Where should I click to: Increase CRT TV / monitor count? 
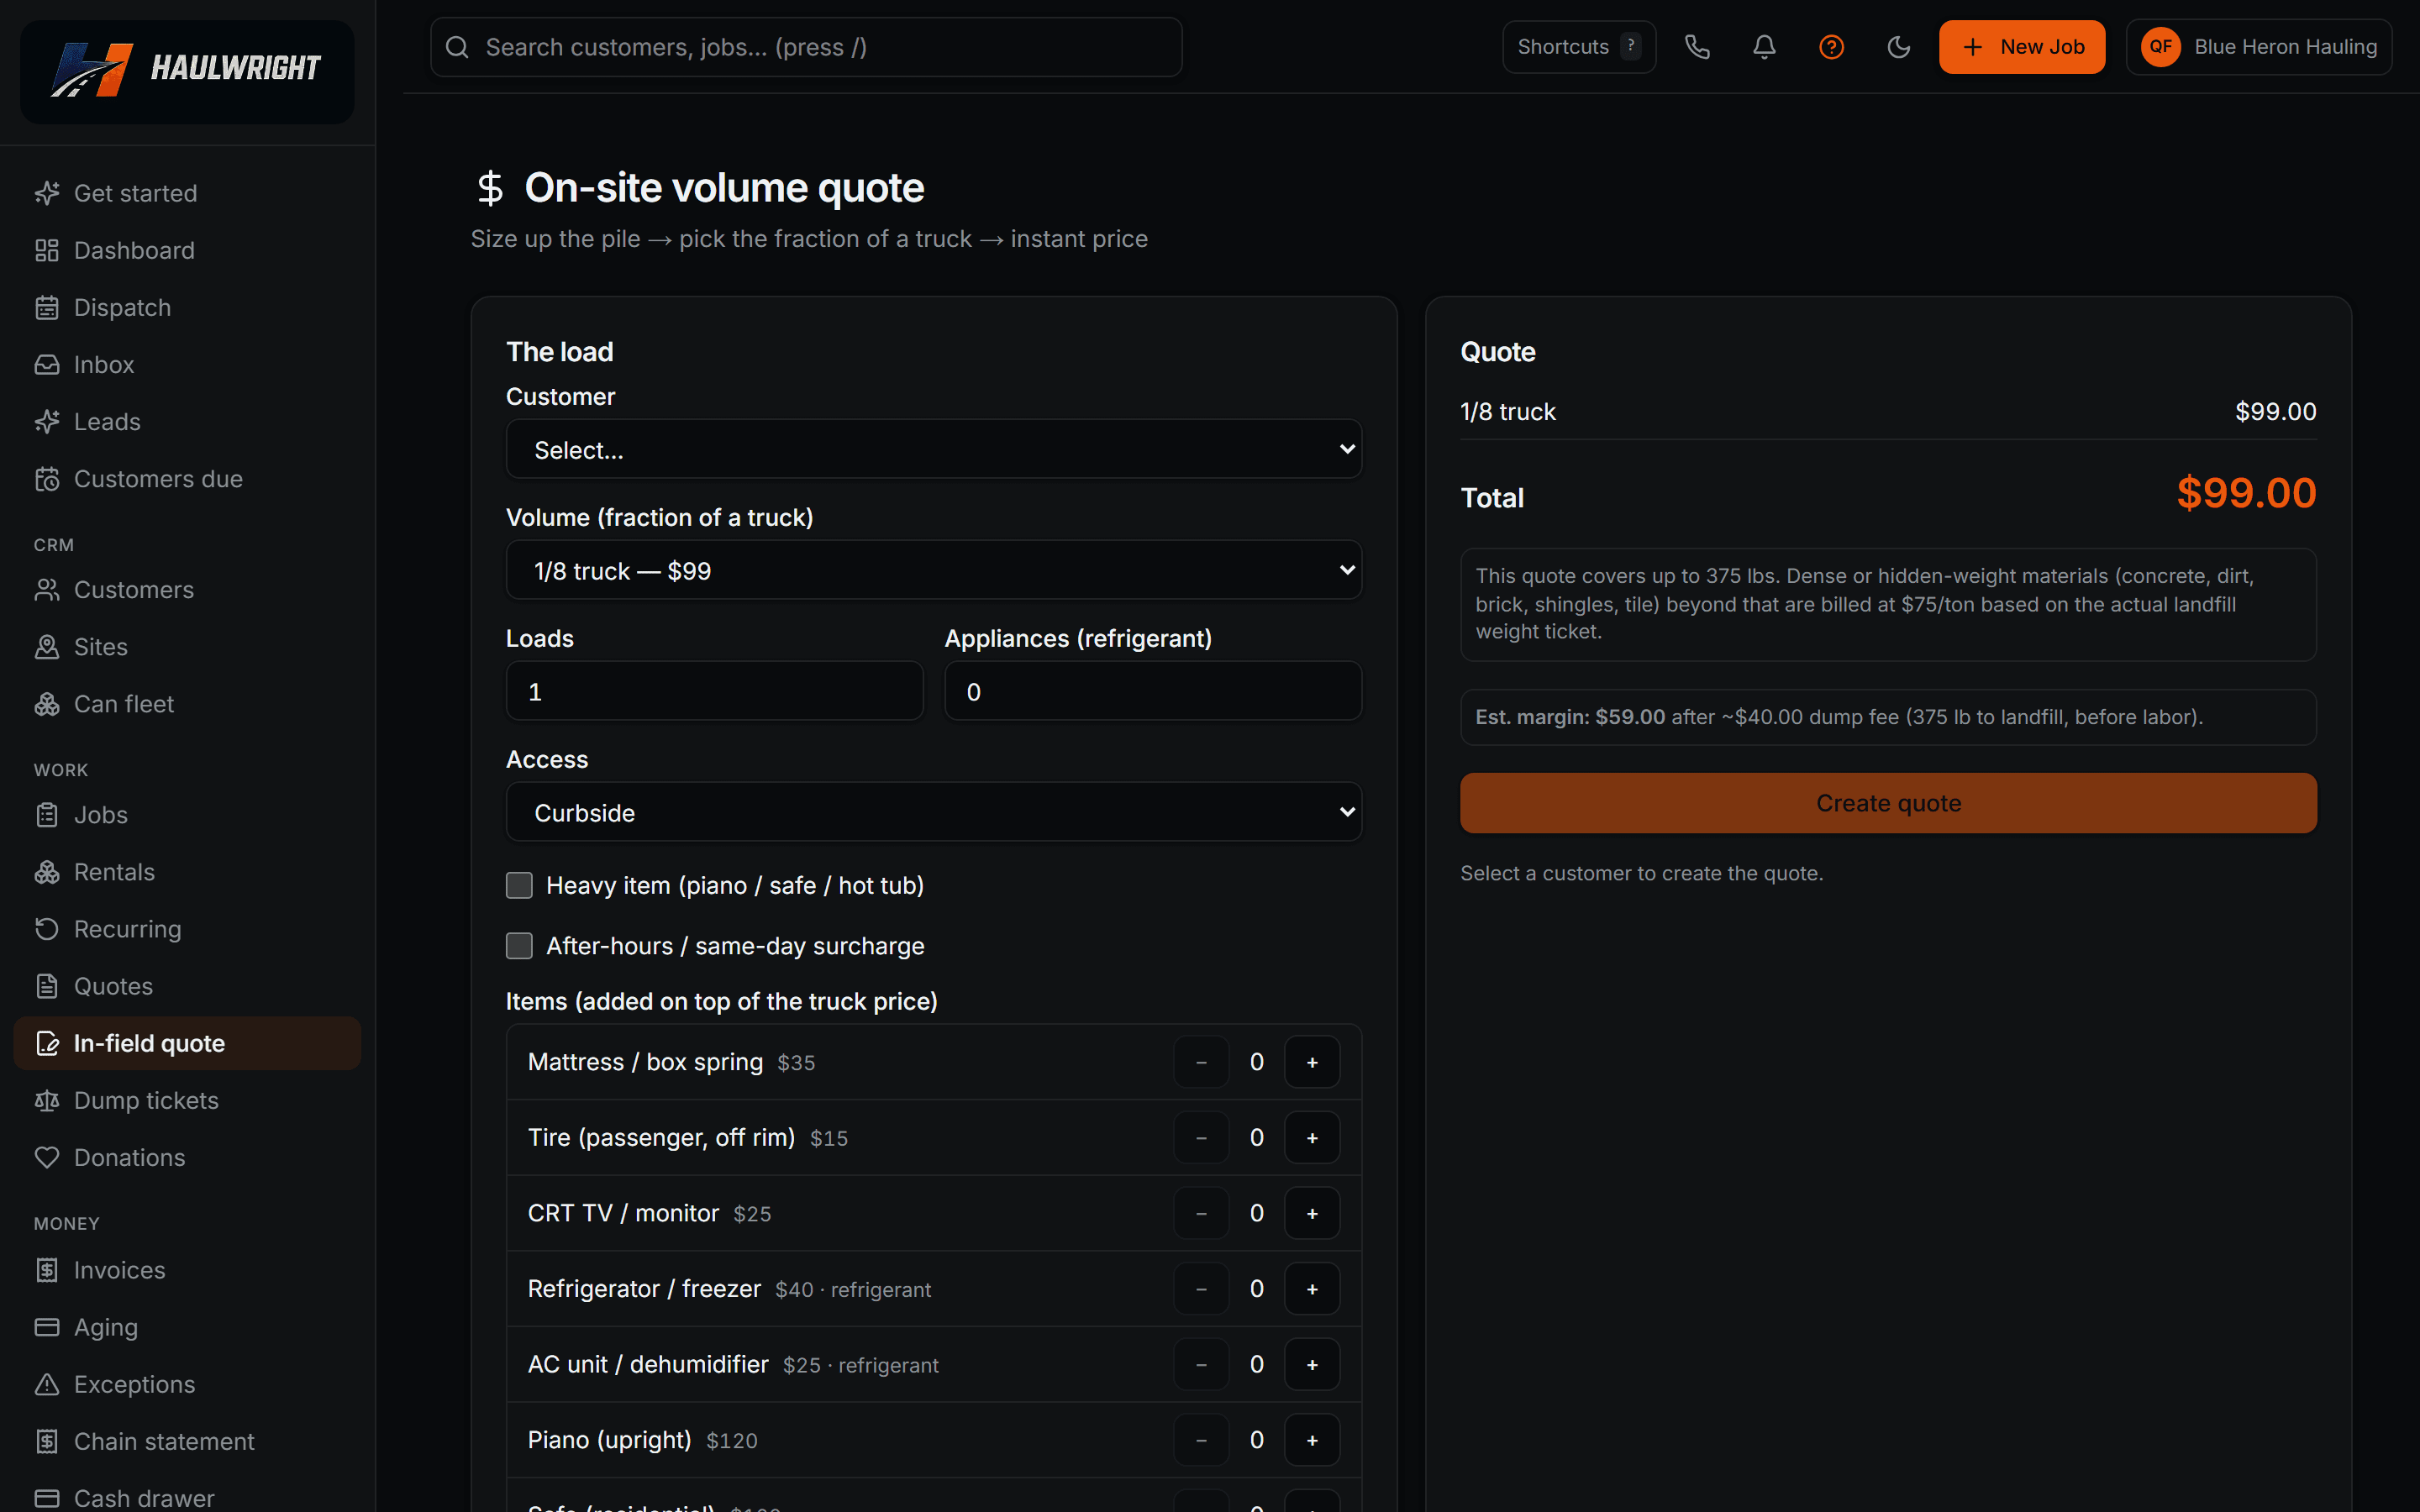tap(1312, 1213)
